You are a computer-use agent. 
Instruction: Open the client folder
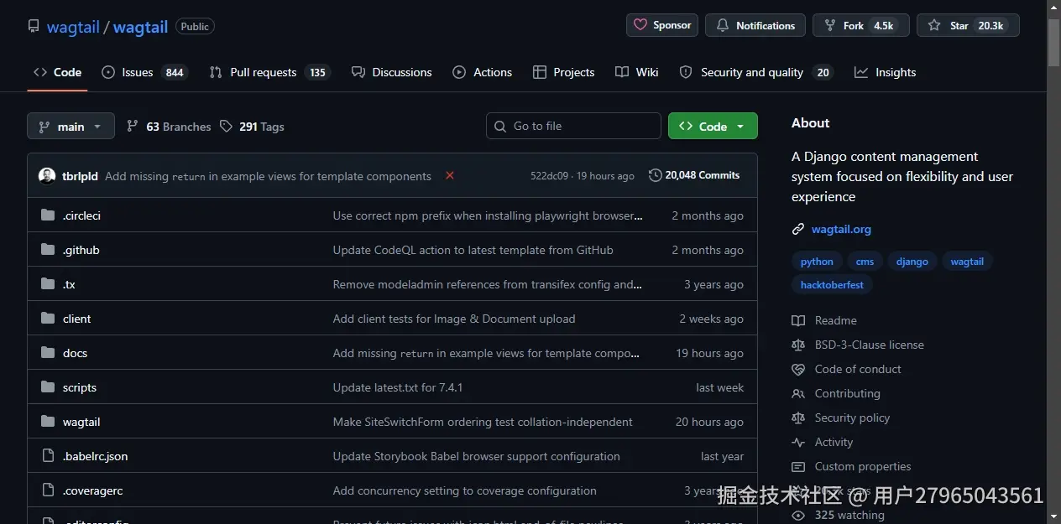click(76, 319)
